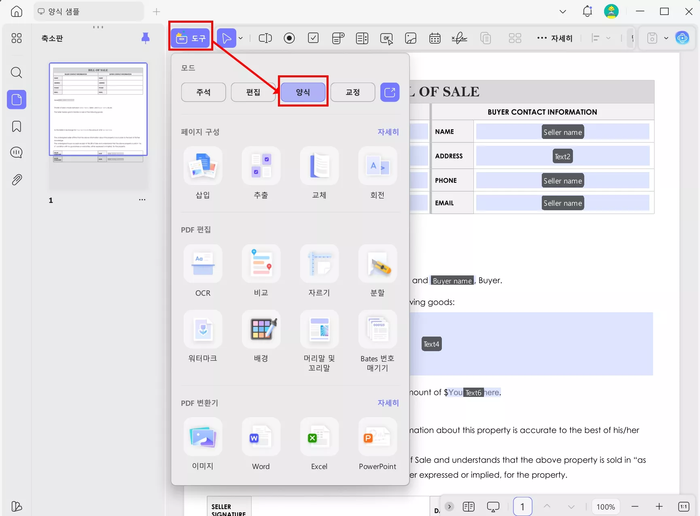
Task: Open the toolbar 자세히 more options menu
Action: tap(555, 38)
